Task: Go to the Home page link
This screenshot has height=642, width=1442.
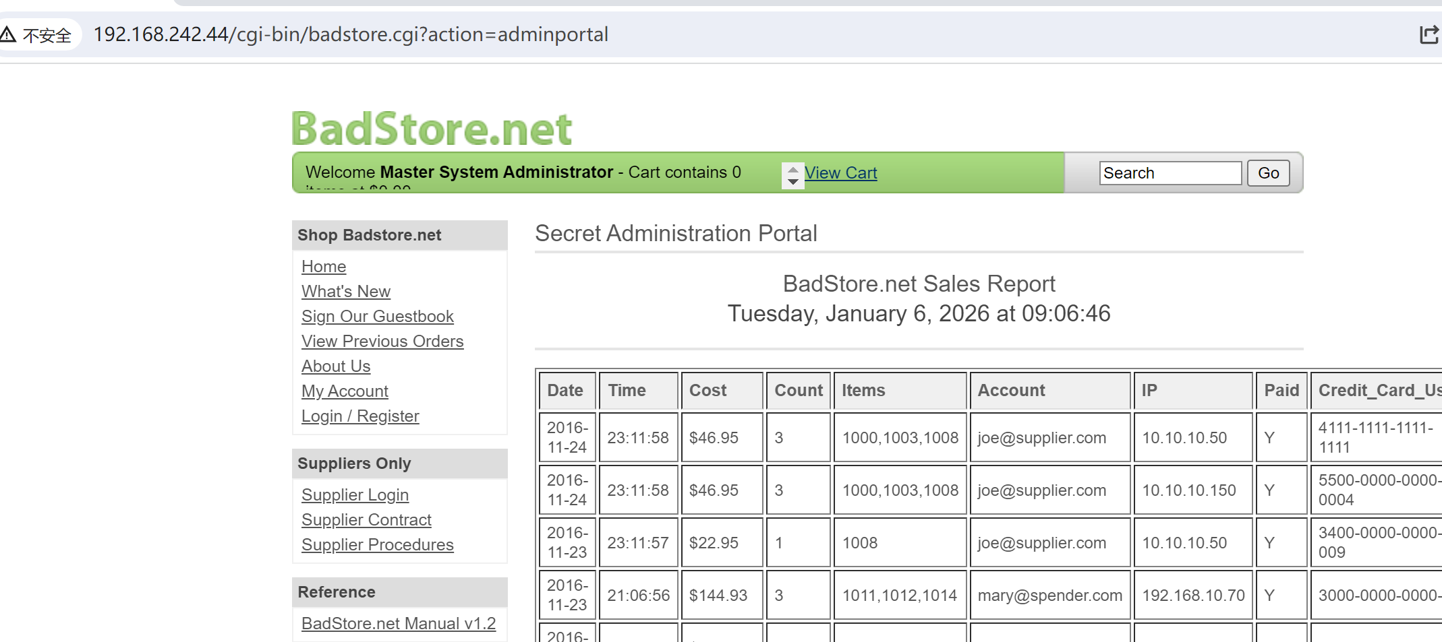Action: (324, 267)
